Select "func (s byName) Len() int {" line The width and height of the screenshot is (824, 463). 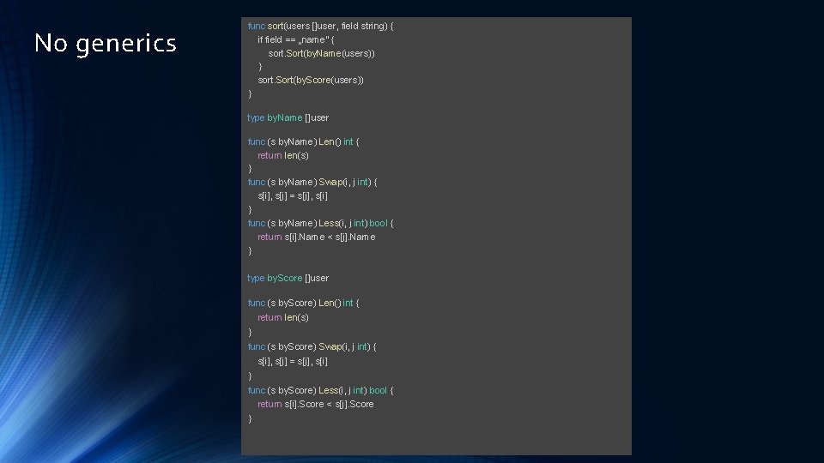303,141
